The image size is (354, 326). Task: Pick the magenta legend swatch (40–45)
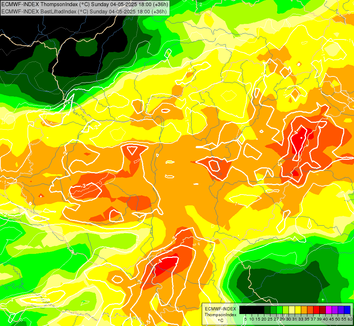point(329,310)
